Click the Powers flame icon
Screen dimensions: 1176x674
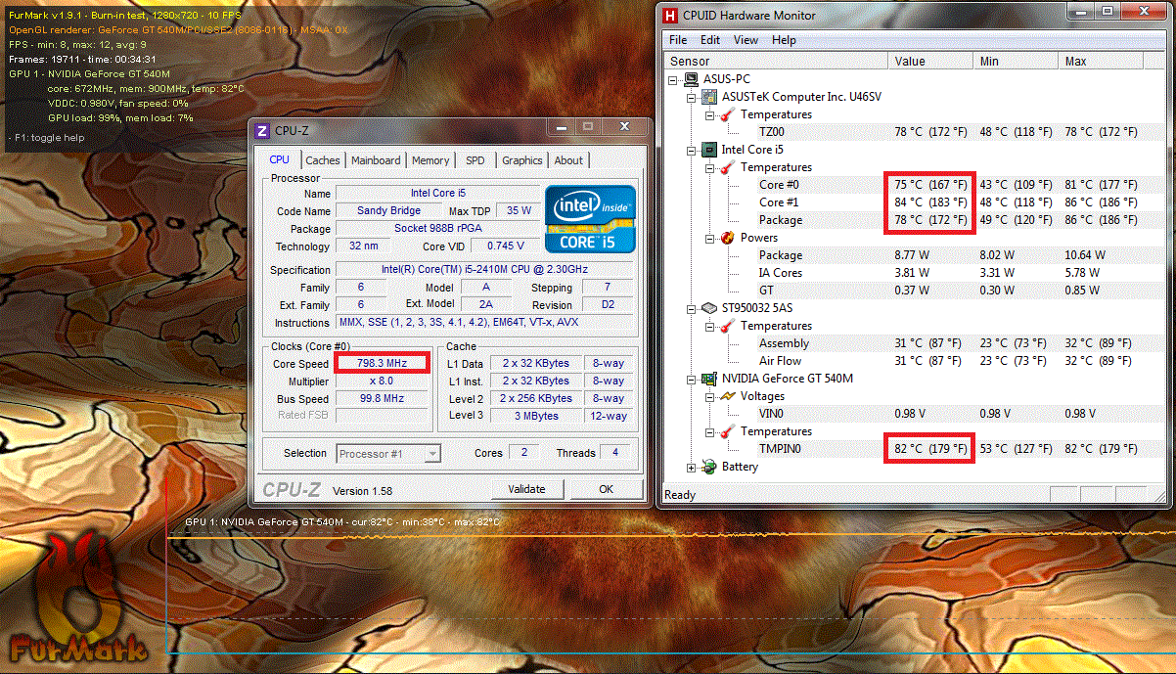[x=727, y=238]
